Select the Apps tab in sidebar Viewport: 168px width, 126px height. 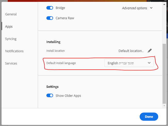[9, 26]
